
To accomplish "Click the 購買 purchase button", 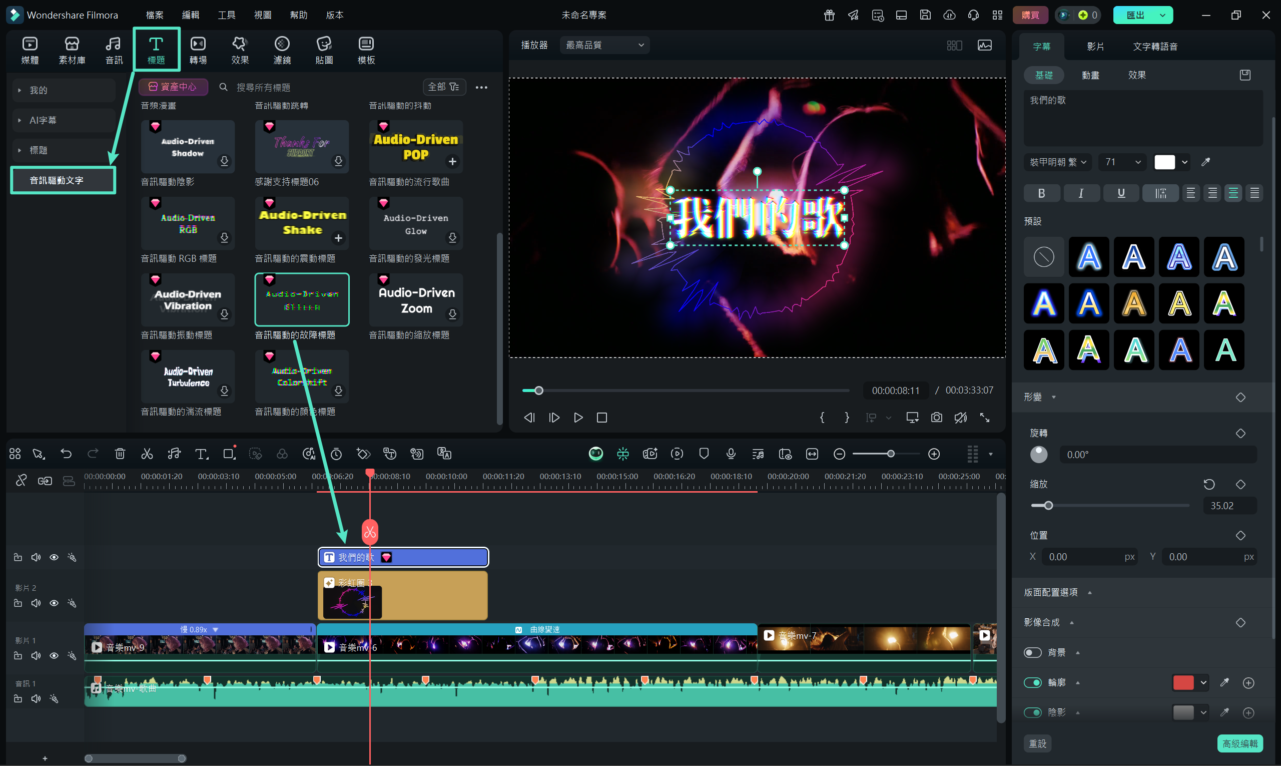I will click(1030, 15).
